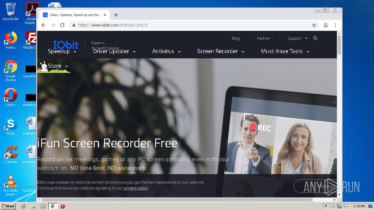
Task: Open Chrome's three-dot menu
Action: [335, 25]
